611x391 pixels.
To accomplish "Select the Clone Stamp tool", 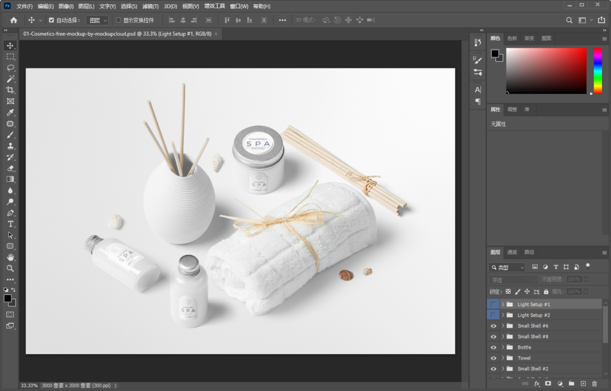I will click(x=10, y=146).
